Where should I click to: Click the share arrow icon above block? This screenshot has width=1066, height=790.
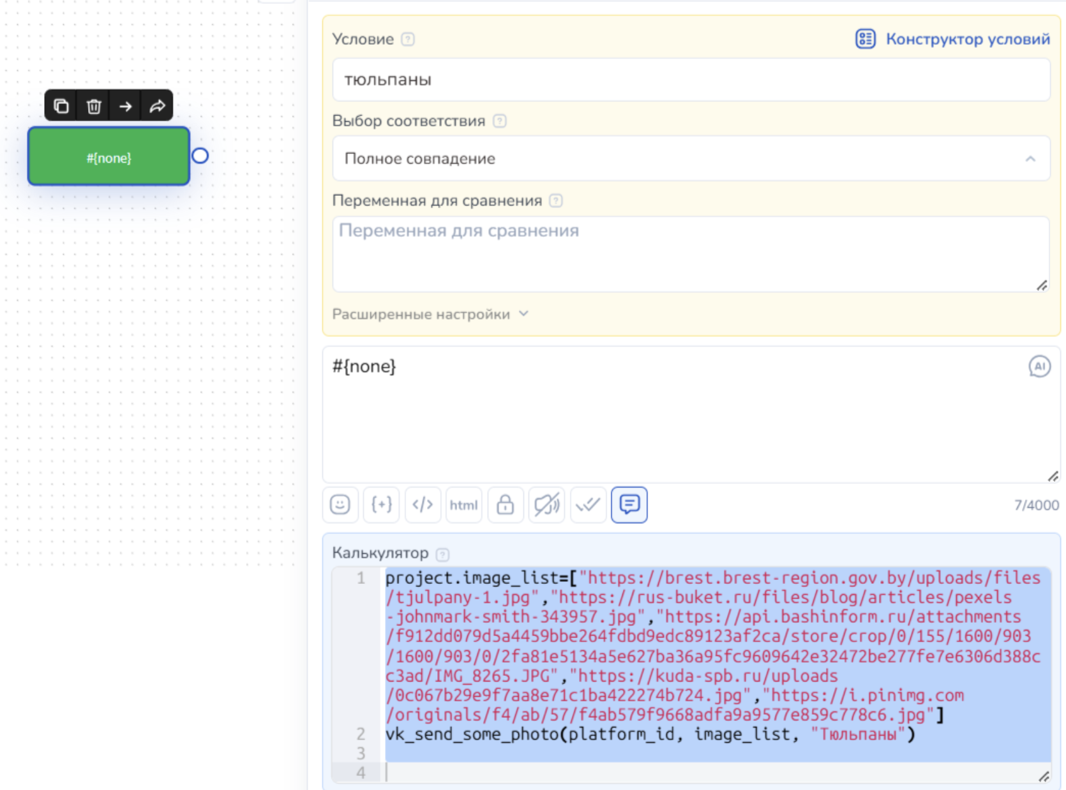tap(157, 106)
